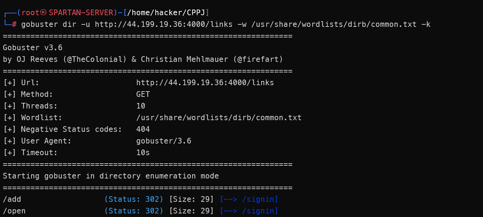Click the /add result path
This screenshot has width=483, height=217.
click(12, 199)
